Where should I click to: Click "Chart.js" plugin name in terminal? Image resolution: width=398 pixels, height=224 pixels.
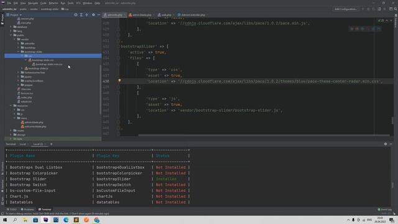(x=19, y=197)
